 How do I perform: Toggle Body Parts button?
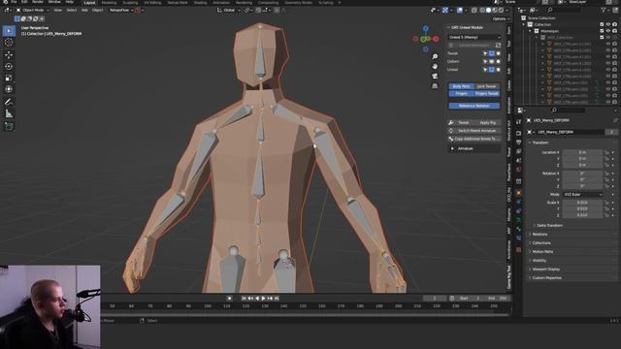pos(462,86)
